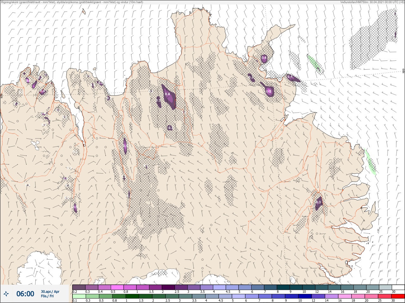Screen dimensions: 405x303
Task: Click the 20 pink-red swatch in the lower scale
Action: (371, 296)
